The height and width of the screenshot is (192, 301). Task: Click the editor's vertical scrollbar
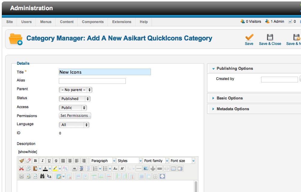pyautogui.click(x=196, y=186)
